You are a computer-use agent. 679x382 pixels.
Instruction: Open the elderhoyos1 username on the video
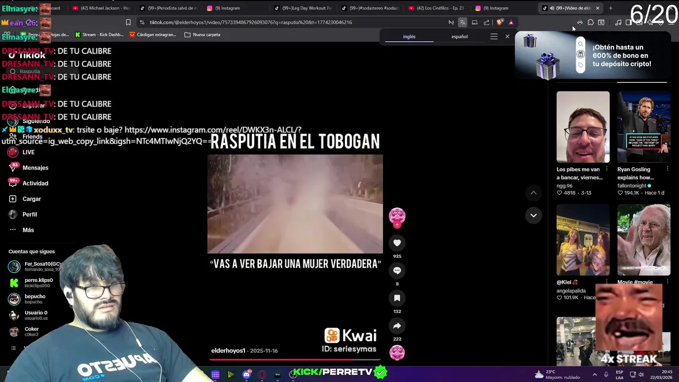pos(228,351)
